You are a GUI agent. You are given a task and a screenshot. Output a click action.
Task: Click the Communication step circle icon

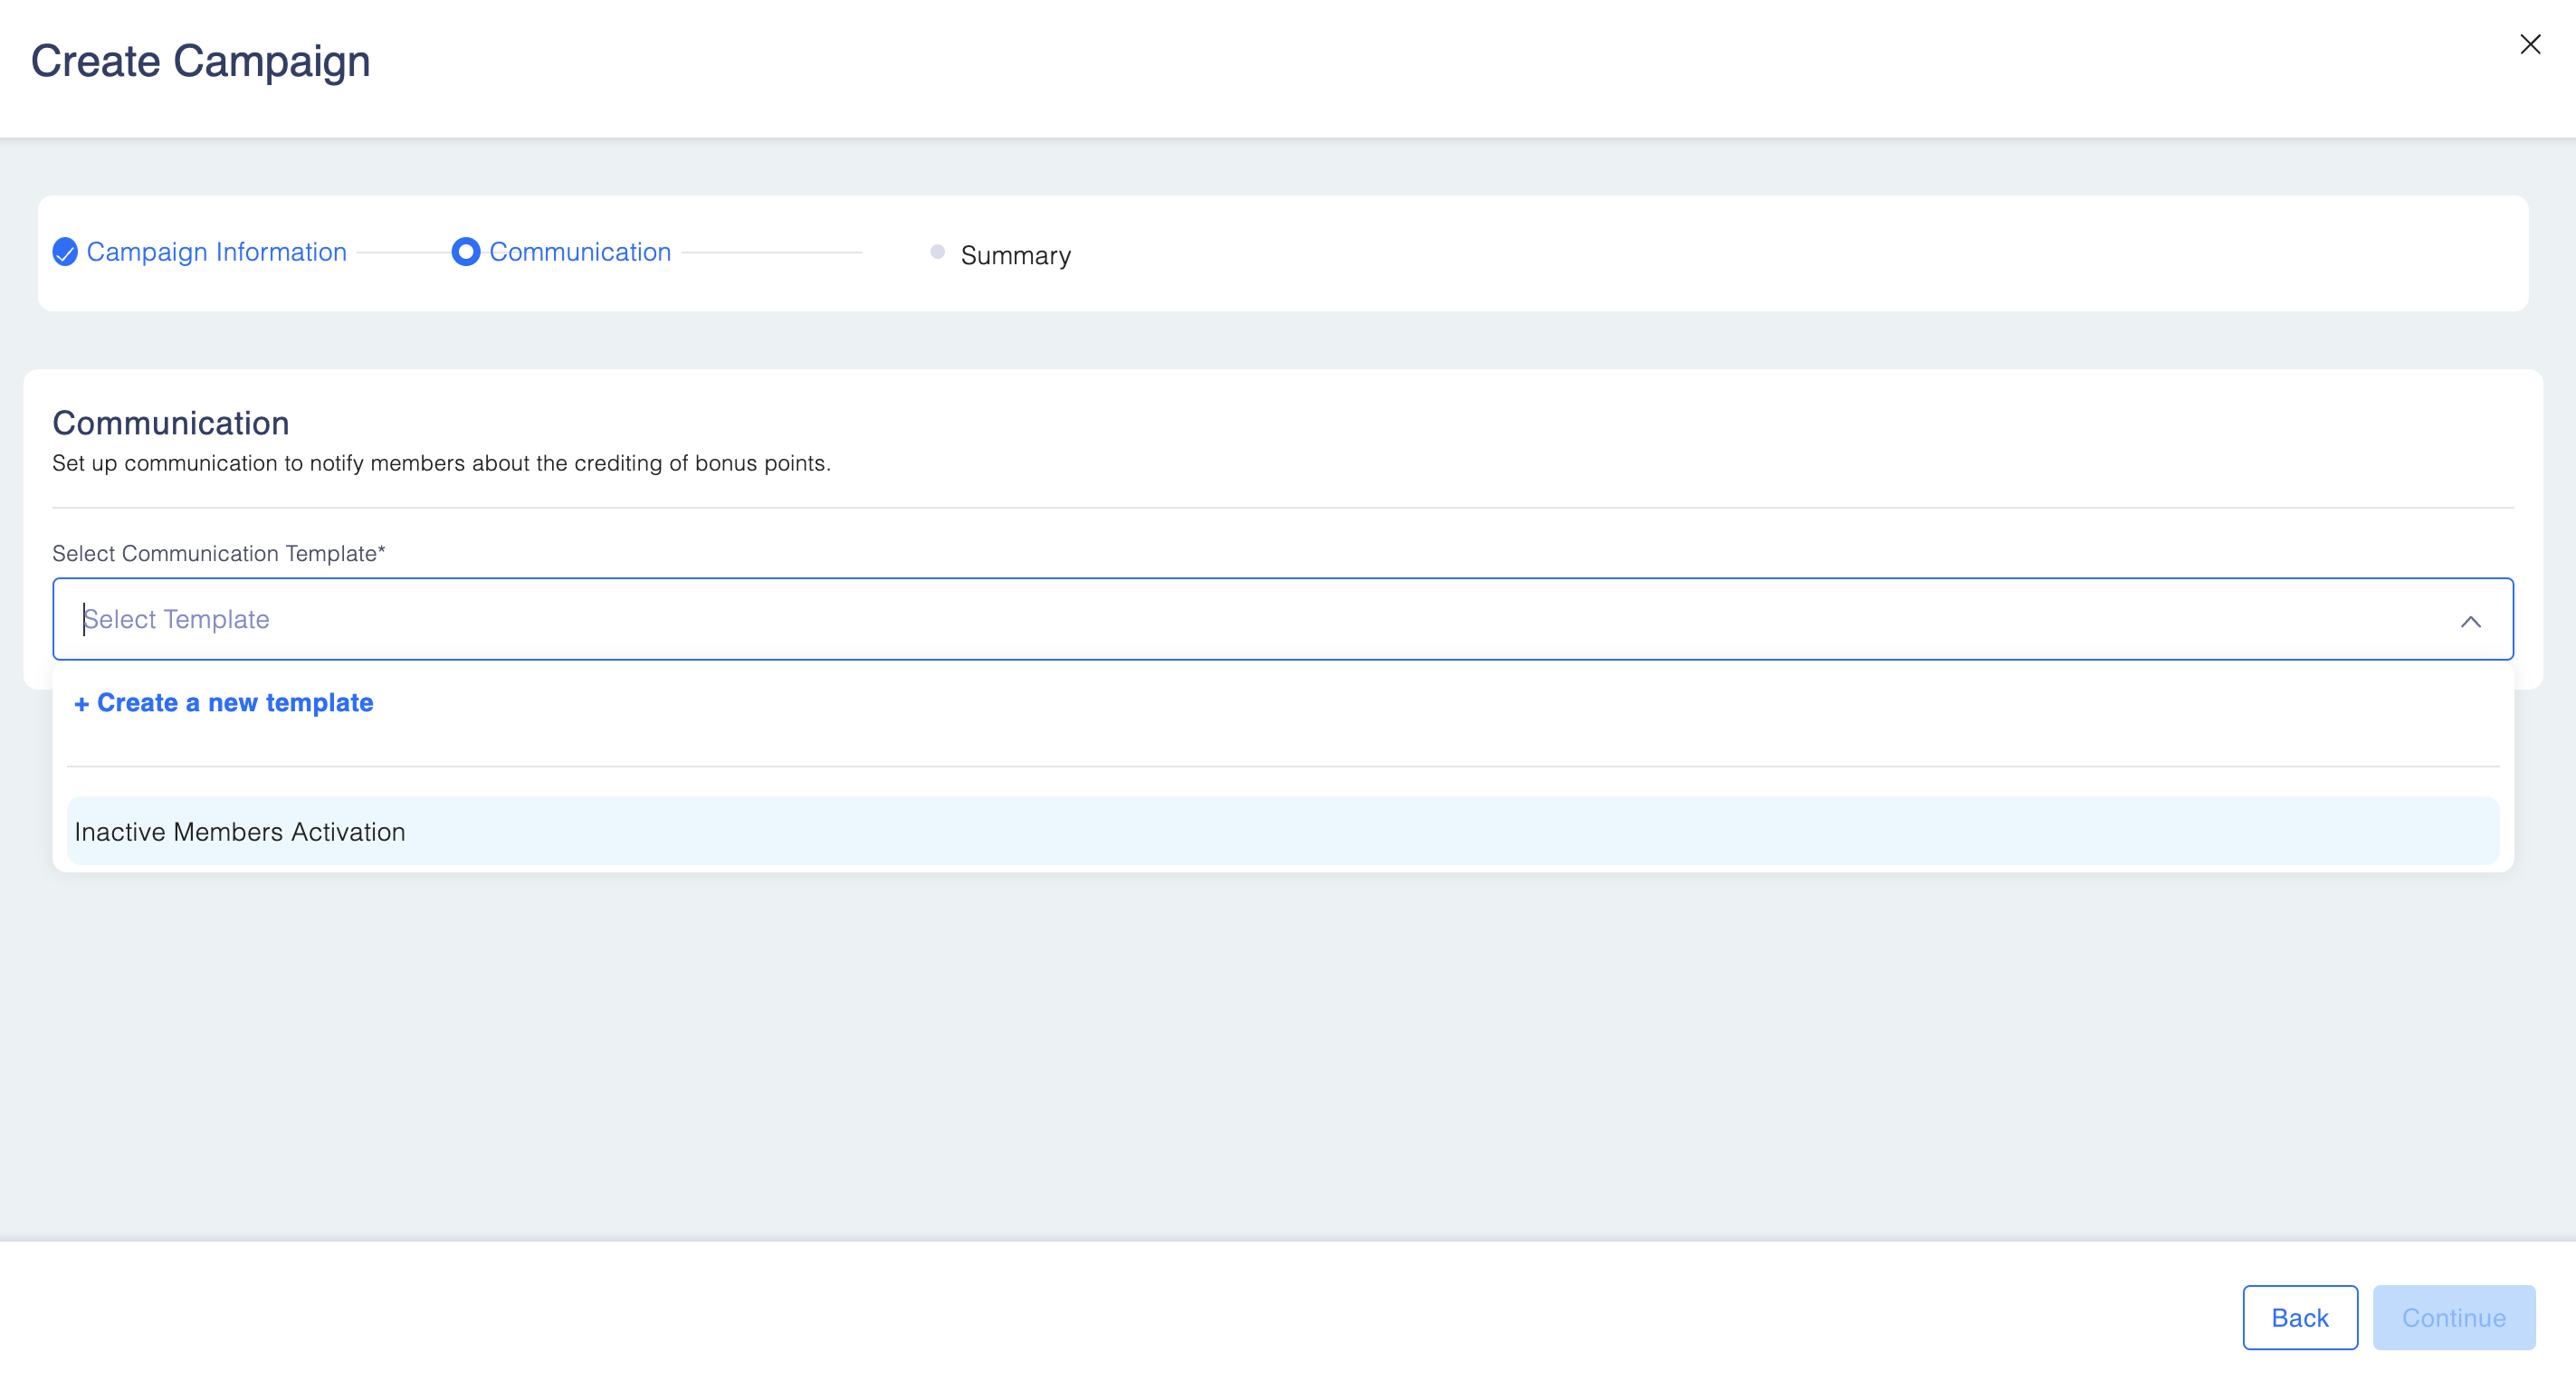click(x=465, y=252)
